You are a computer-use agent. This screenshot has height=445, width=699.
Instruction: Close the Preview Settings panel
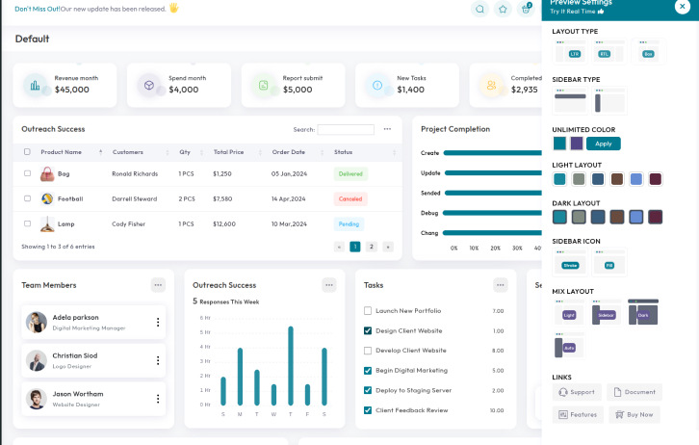[x=683, y=7]
